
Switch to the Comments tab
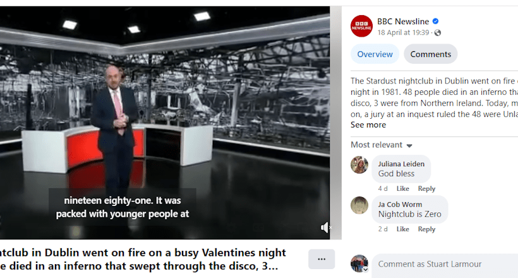tap(430, 54)
